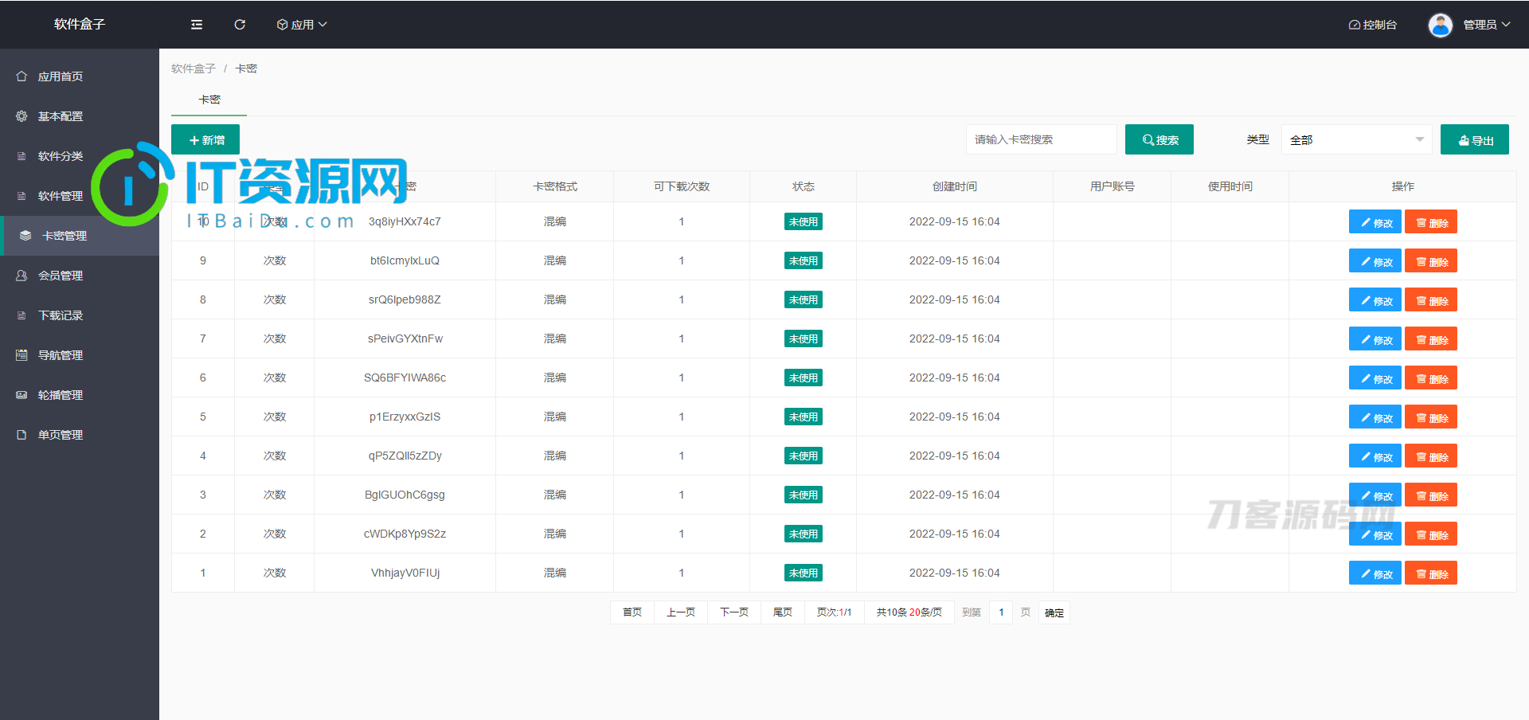This screenshot has height=720, width=1529.
Task: Focus the page number jump input
Action: (x=1001, y=612)
